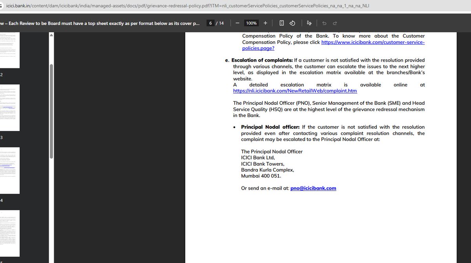Click the "Mumbai 400 051." address line
The height and width of the screenshot is (263, 471).
pyautogui.click(x=261, y=176)
